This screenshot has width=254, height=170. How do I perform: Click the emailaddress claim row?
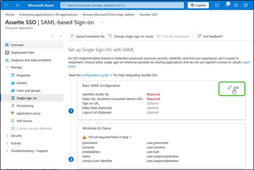pos(91,152)
